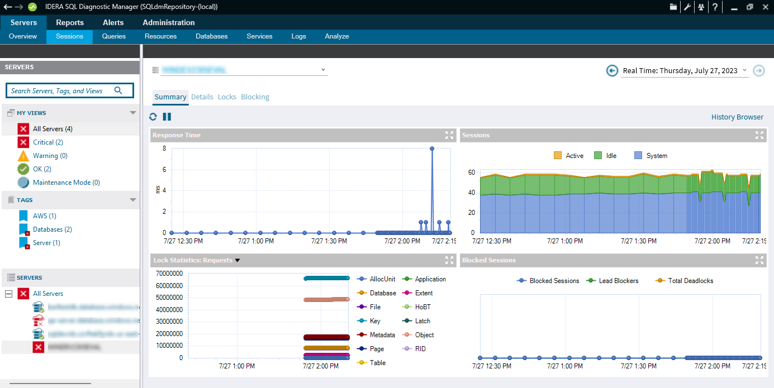
Task: Click the users group icon in title bar
Action: click(701, 7)
